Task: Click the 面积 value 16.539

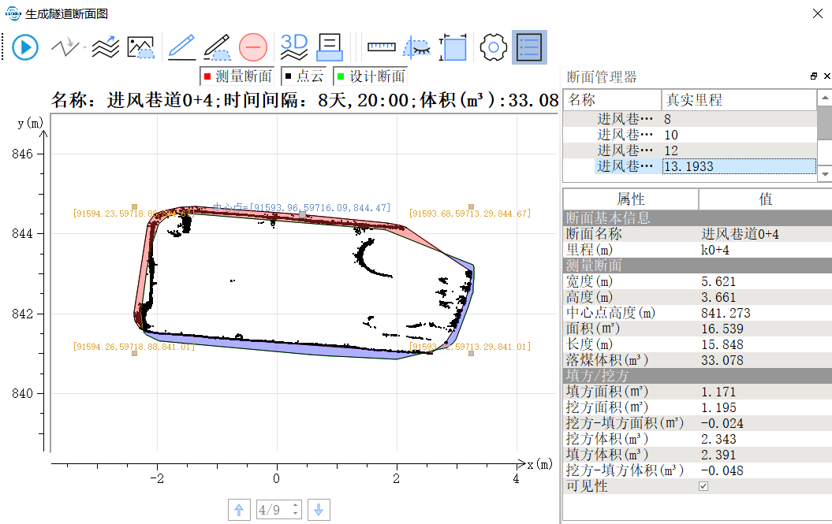Action: coord(722,329)
